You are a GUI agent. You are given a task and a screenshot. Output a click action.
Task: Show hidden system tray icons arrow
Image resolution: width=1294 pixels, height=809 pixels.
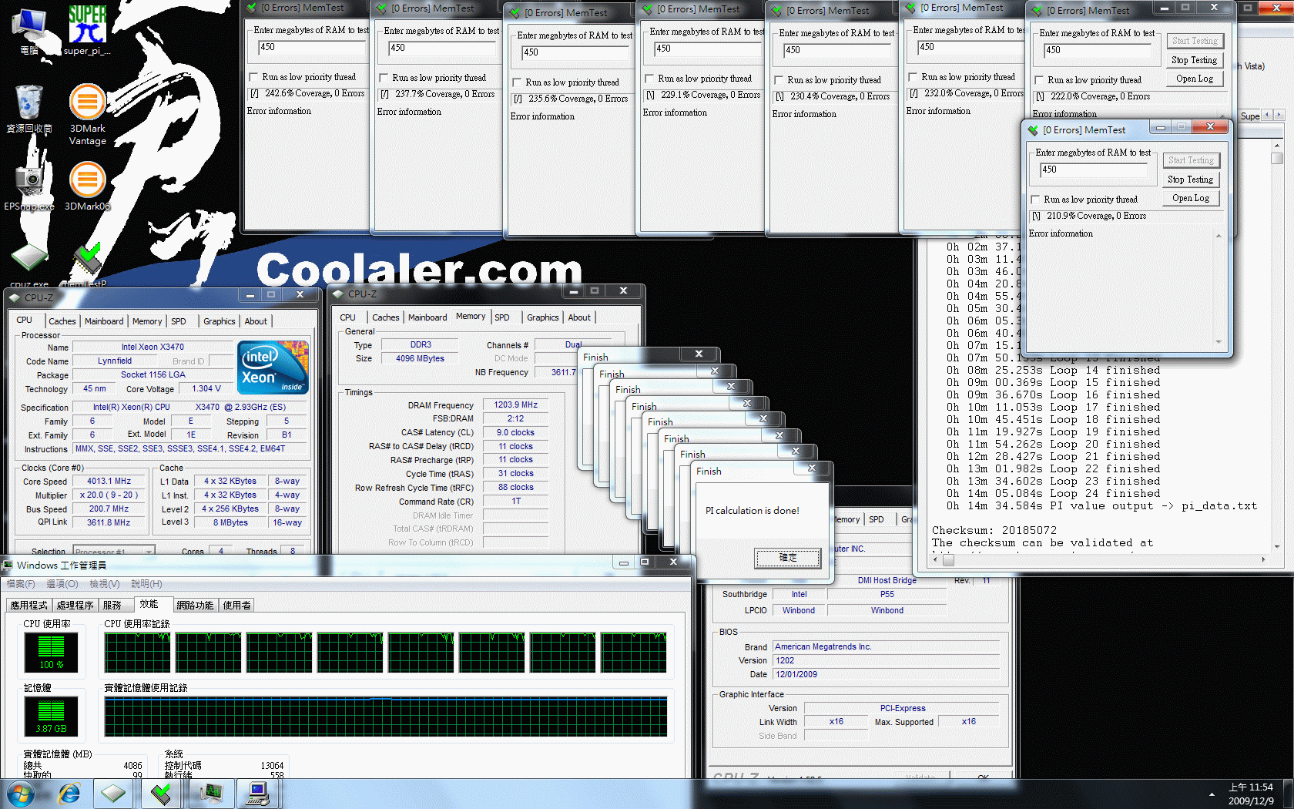click(1212, 794)
